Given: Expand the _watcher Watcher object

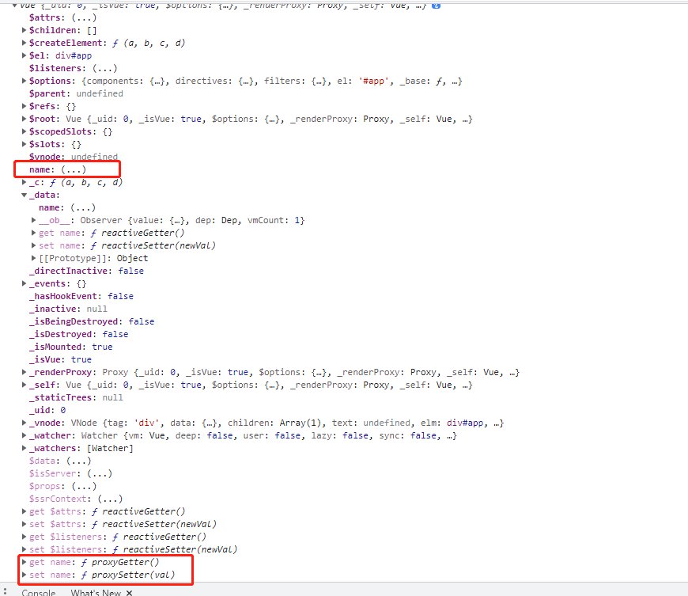Looking at the screenshot, I should 25,435.
